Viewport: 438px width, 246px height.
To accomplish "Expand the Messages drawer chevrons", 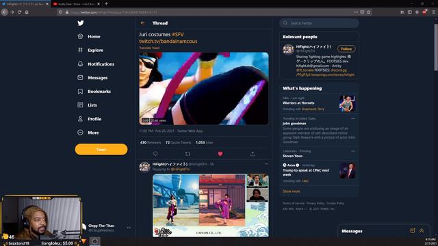I will tap(422, 231).
